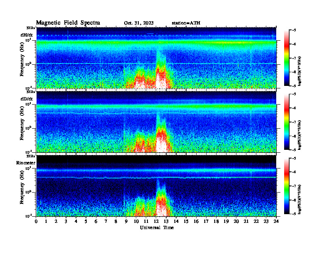This screenshot has height=254, width=329.
Task: Click the dH/dt panel's color scale bar
Action: tap(287, 58)
